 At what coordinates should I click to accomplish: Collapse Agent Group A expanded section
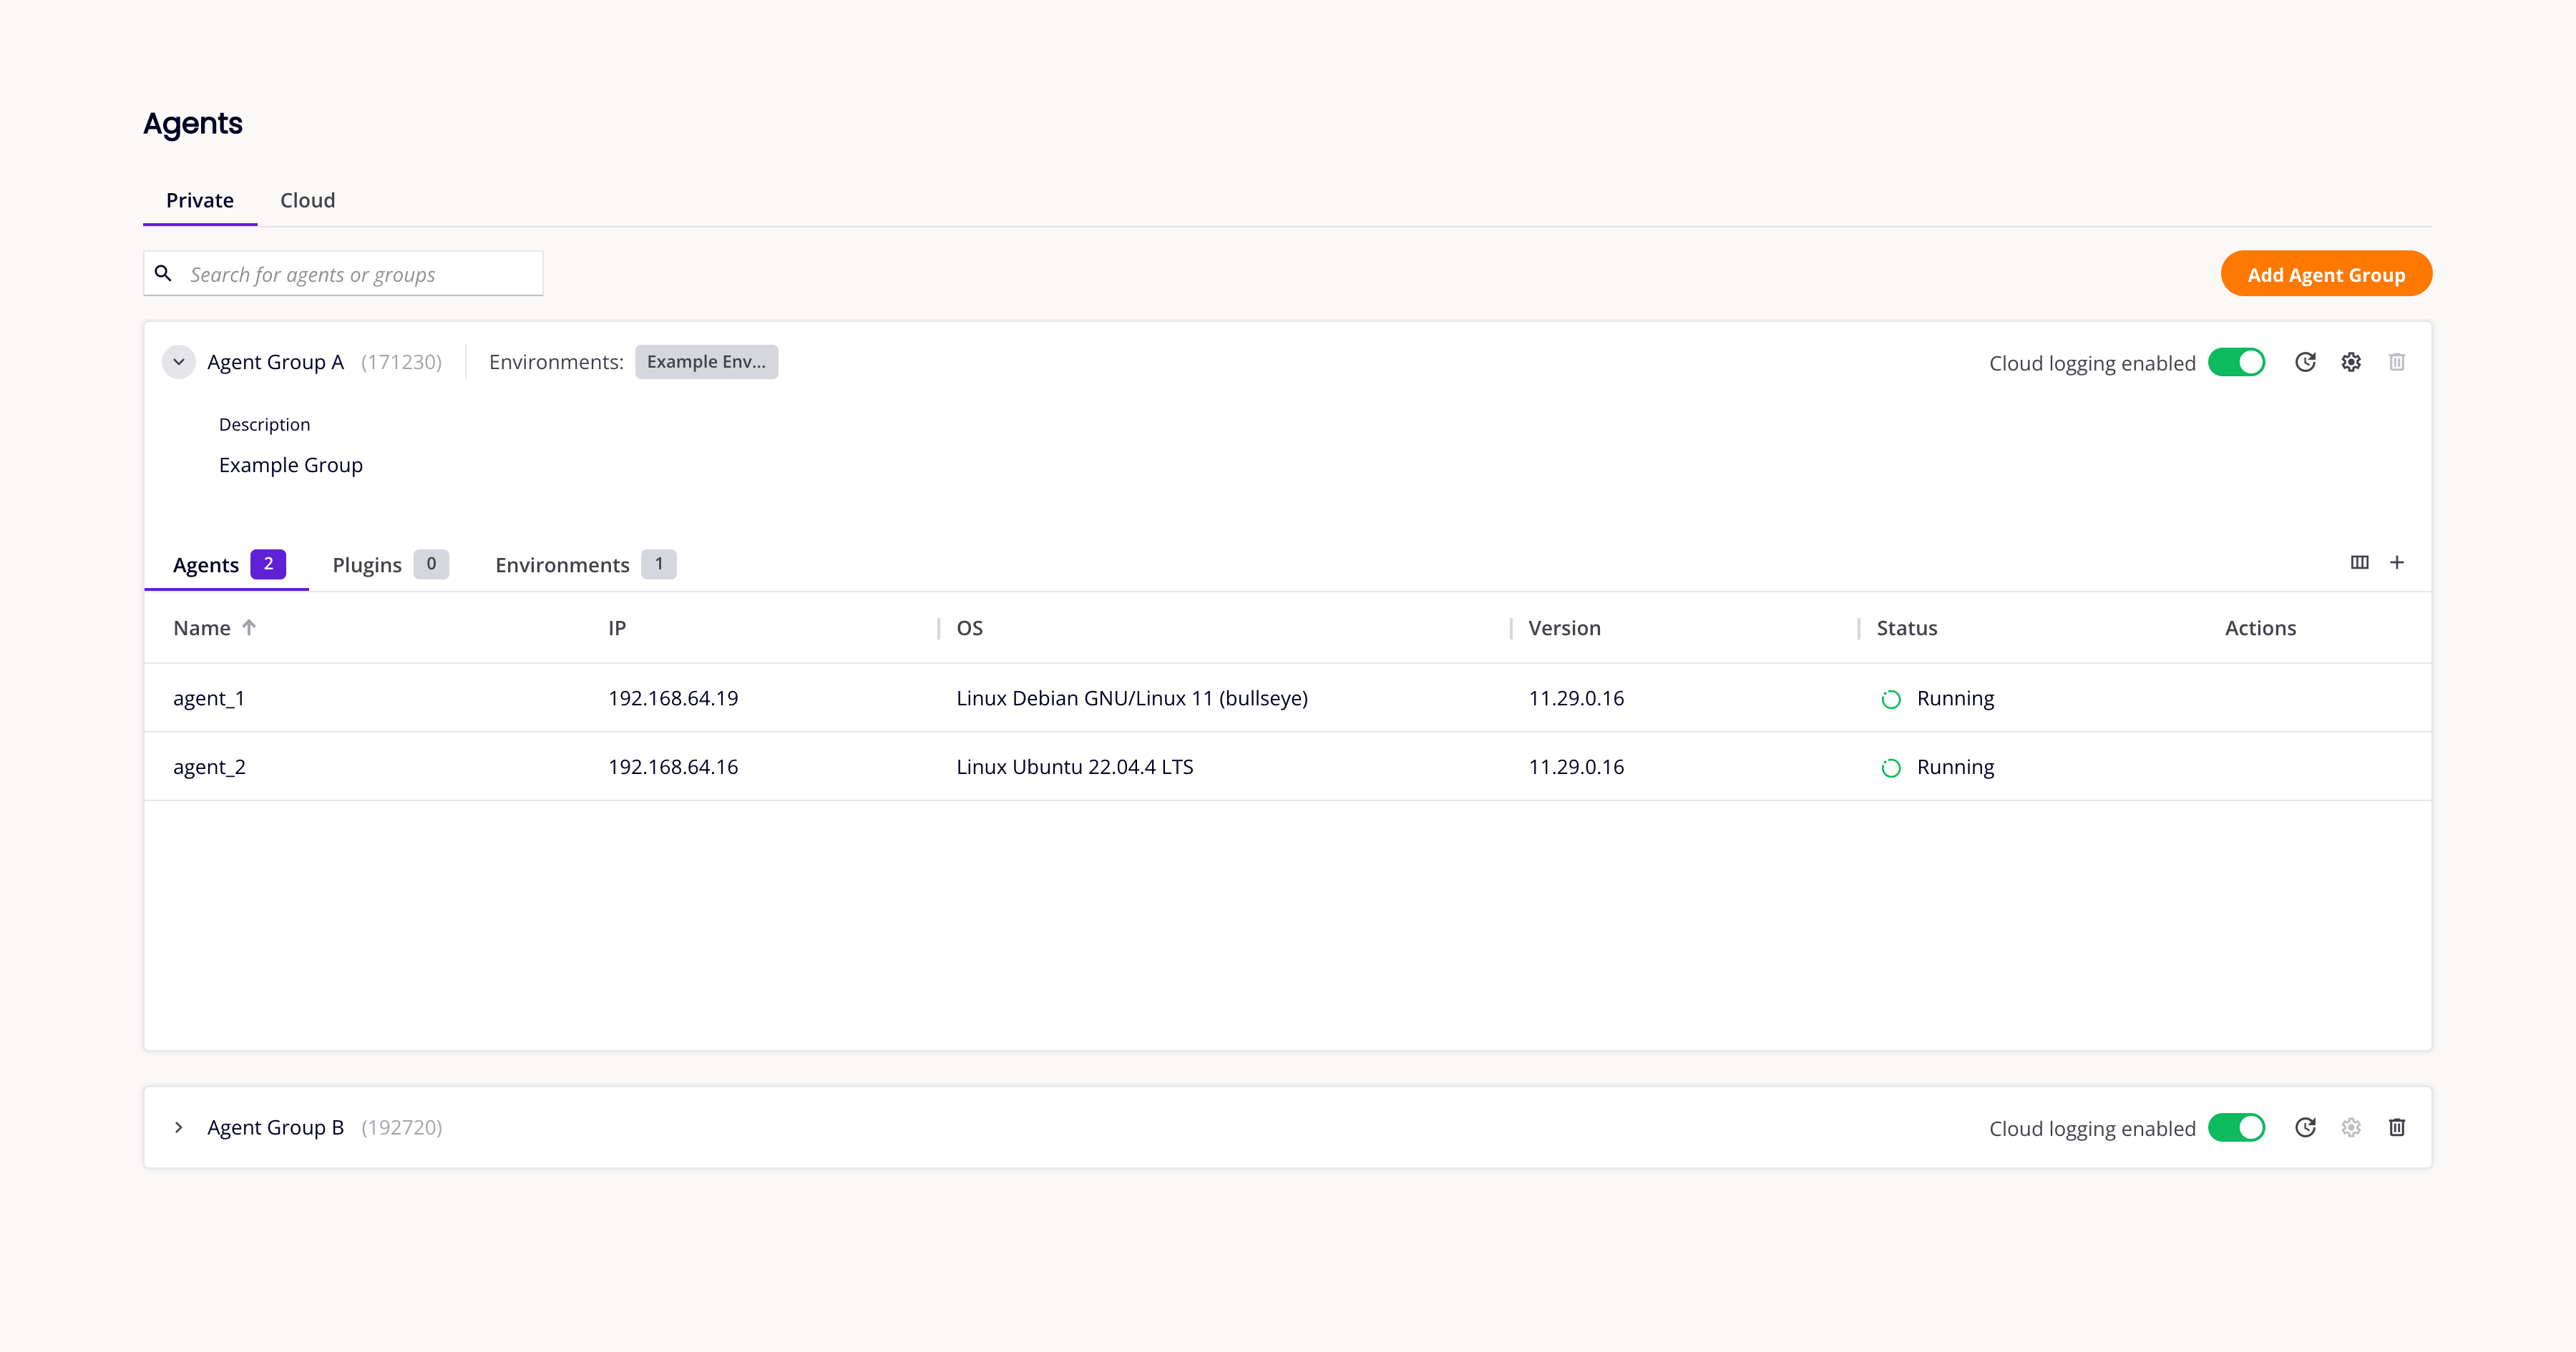[179, 361]
